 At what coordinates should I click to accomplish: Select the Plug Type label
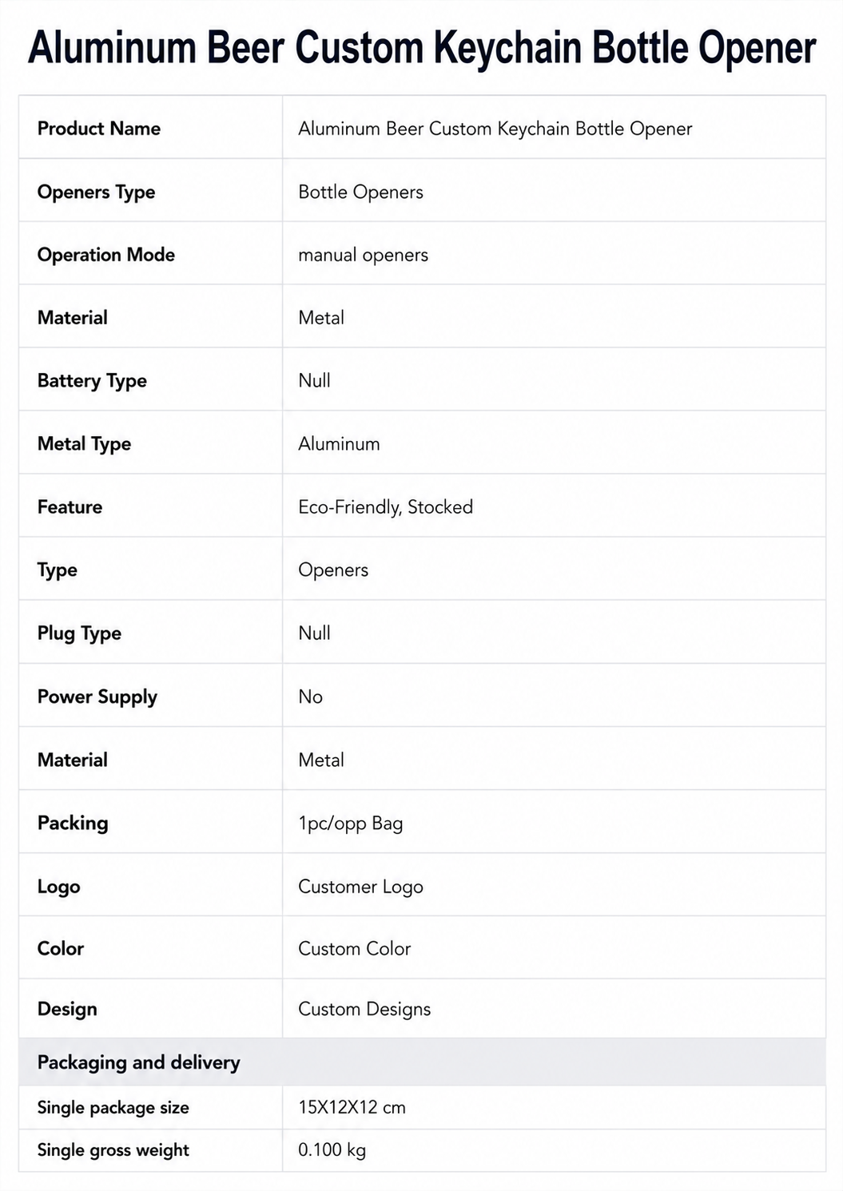[x=79, y=633]
